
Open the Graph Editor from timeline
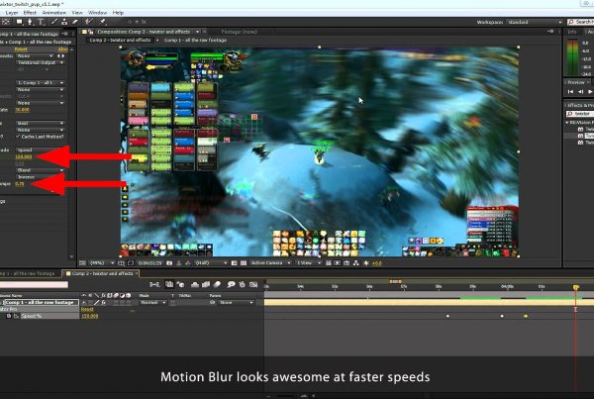(253, 284)
